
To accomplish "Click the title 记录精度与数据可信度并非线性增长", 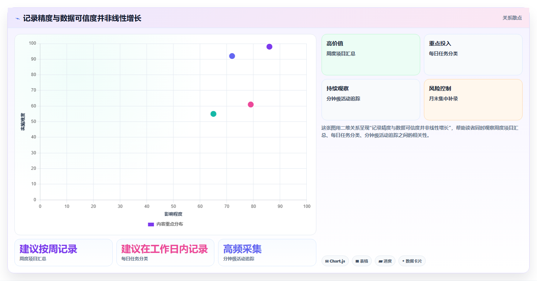I will tap(82, 18).
